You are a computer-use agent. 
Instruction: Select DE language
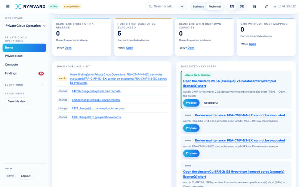[x=242, y=6]
